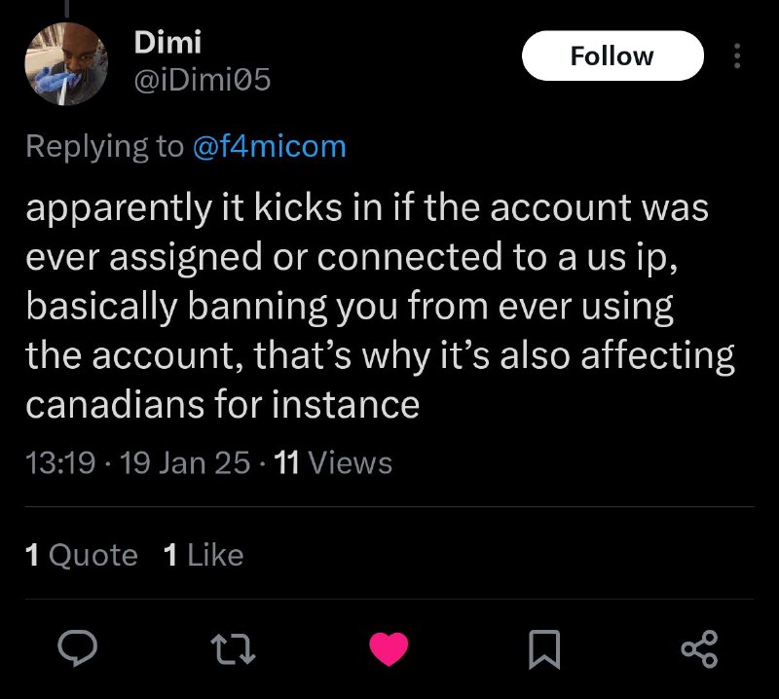View the 1 Quote list
This screenshot has width=779, height=699.
81,555
